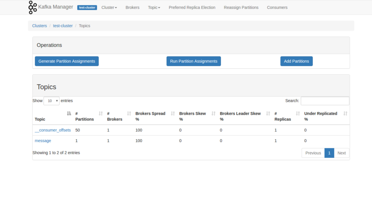Select page 1 in pagination

(329, 153)
